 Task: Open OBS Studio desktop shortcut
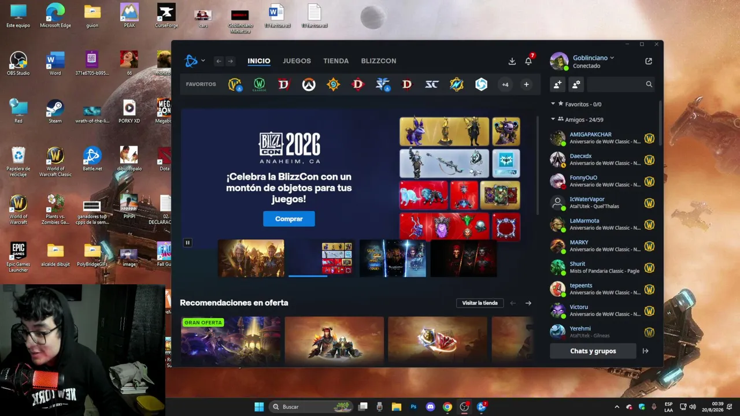[x=18, y=64]
